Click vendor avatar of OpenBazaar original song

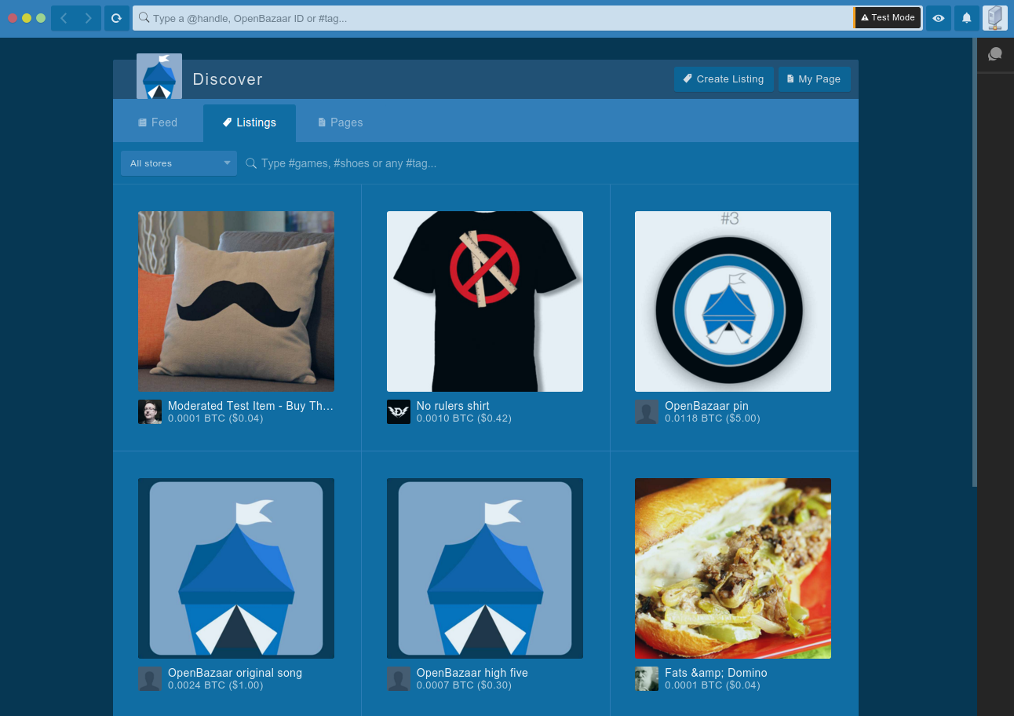point(150,679)
